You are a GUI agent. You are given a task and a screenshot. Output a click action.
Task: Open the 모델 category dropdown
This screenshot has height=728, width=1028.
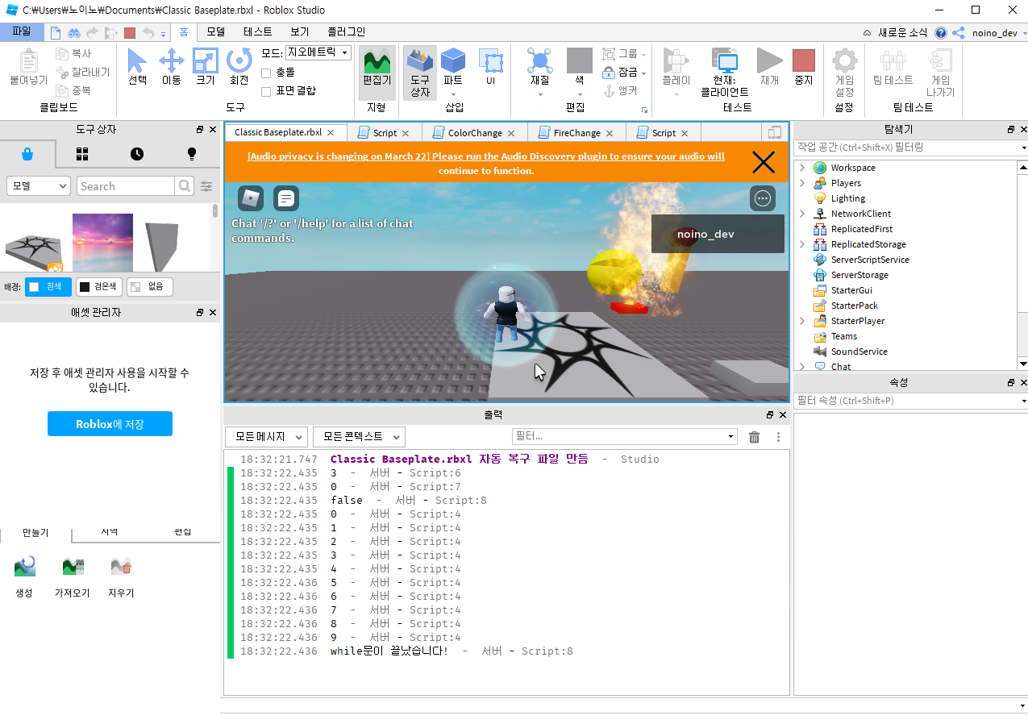39,186
